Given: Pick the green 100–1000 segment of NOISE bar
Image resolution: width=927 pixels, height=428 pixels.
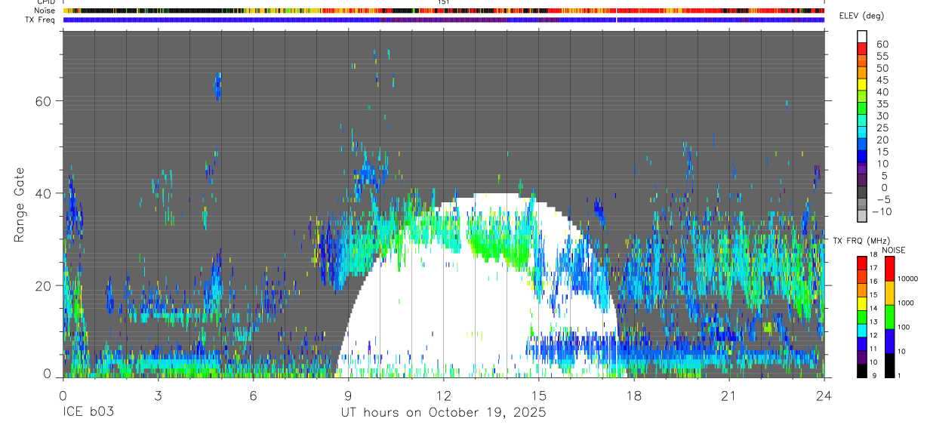Looking at the screenshot, I should (x=891, y=316).
